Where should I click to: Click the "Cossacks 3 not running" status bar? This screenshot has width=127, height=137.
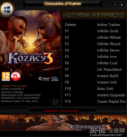coord(62,111)
